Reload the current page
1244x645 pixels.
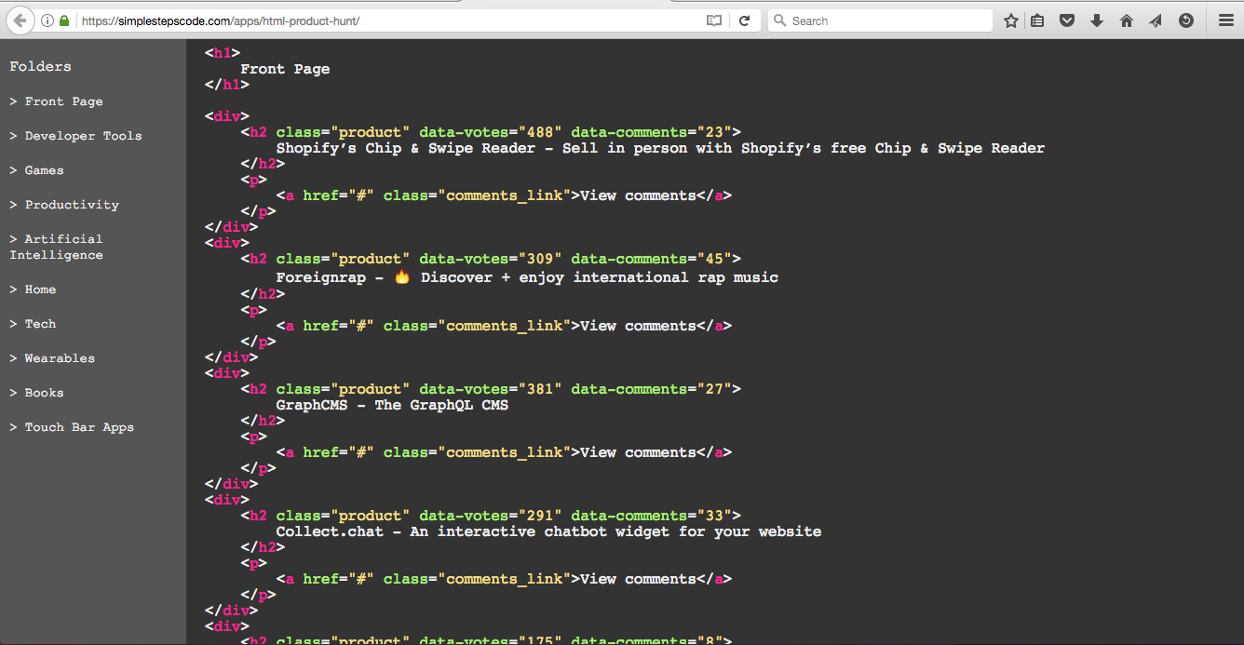(x=746, y=20)
